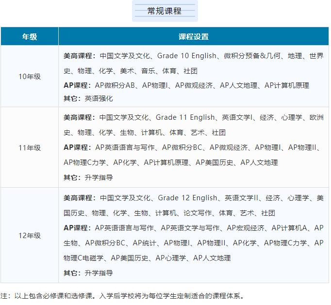
Task: Select the 年级 column header
Action: coord(29,37)
